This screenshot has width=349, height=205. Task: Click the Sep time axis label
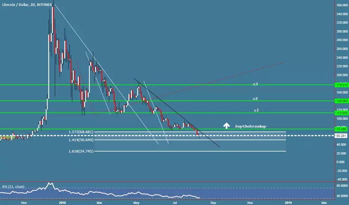coord(213,202)
